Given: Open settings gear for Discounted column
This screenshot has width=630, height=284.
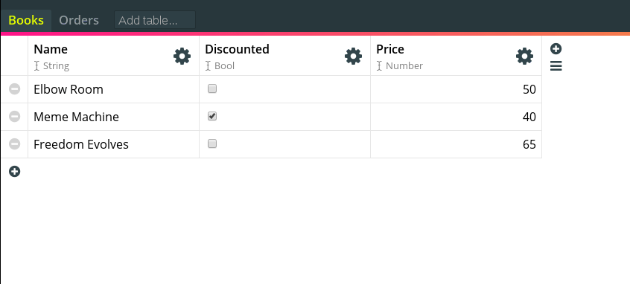Looking at the screenshot, I should [x=353, y=57].
